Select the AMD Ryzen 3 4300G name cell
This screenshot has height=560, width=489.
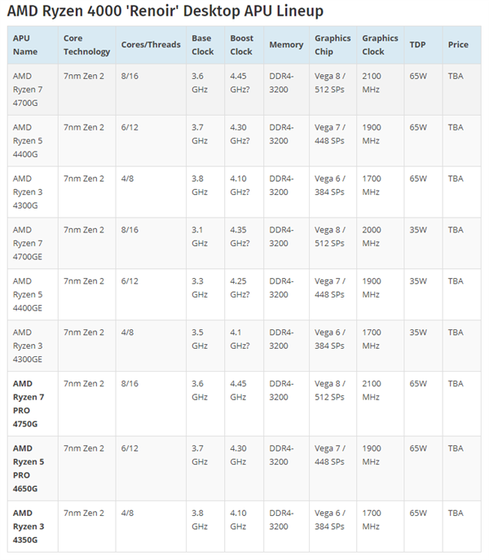27,192
